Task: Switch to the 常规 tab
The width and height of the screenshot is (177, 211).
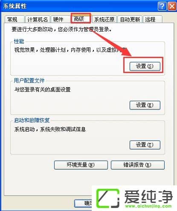Action: 15,19
